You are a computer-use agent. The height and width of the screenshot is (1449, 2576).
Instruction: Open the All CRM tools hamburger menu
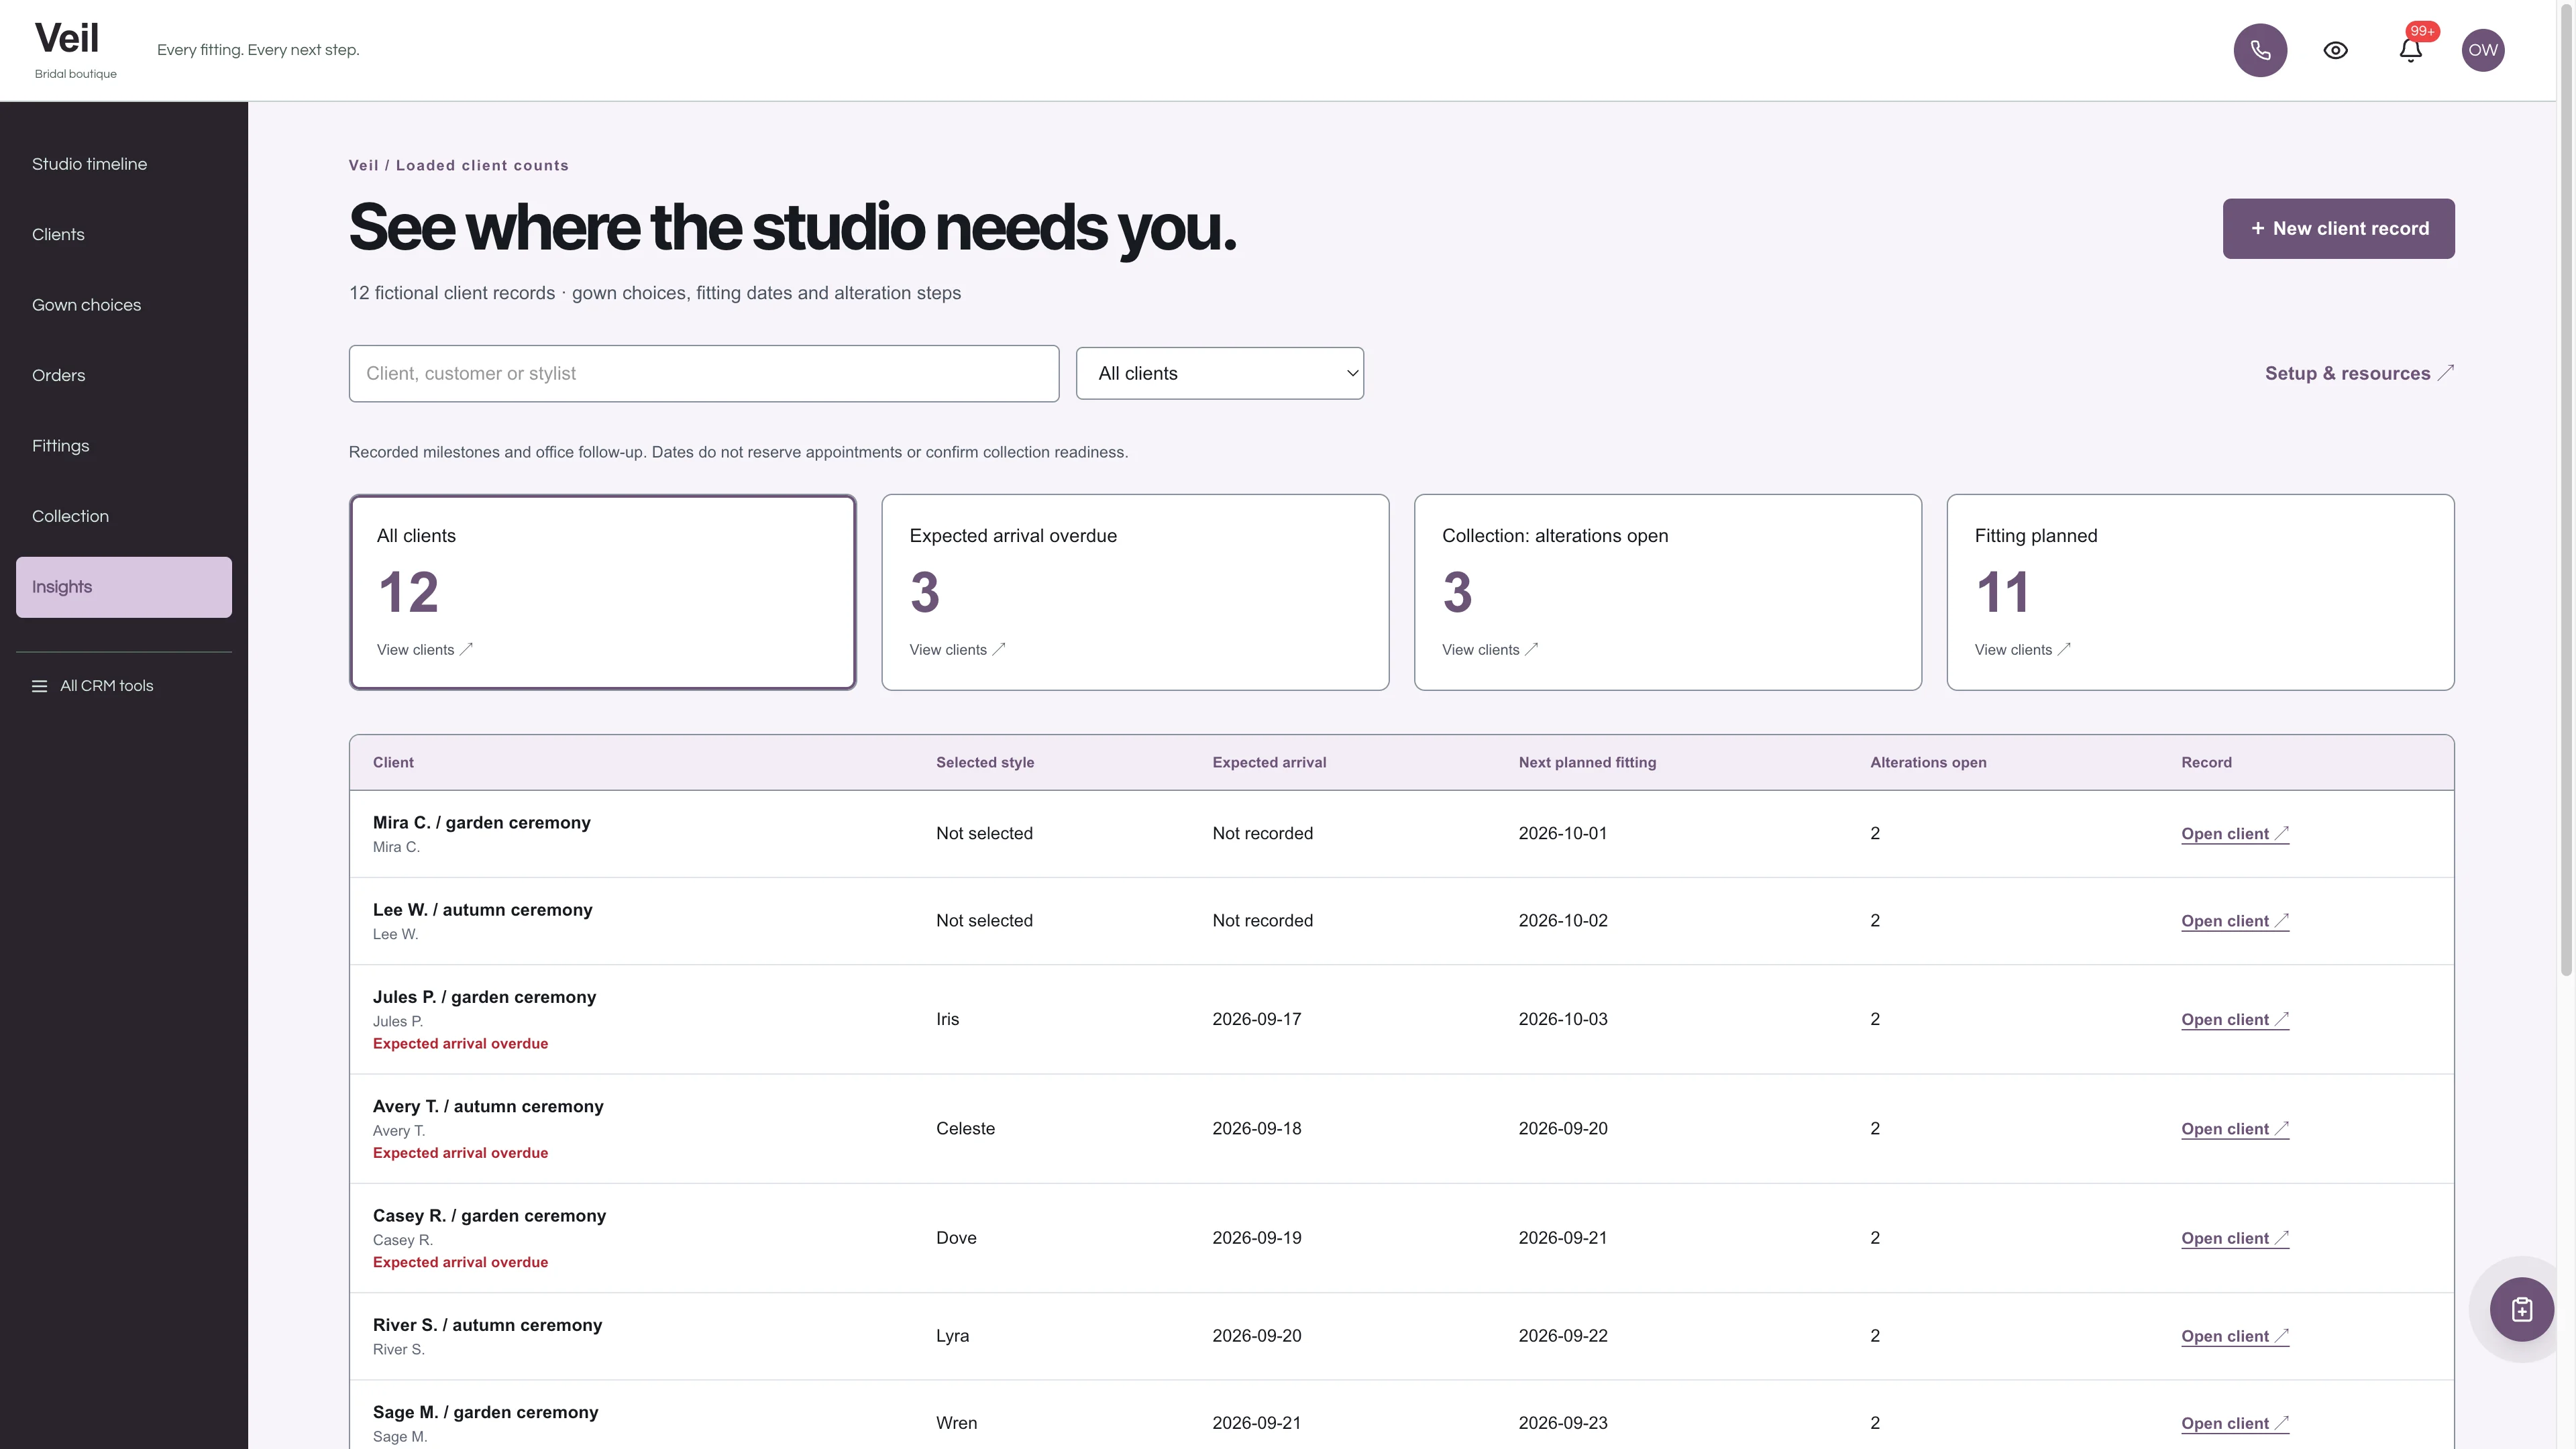92,686
